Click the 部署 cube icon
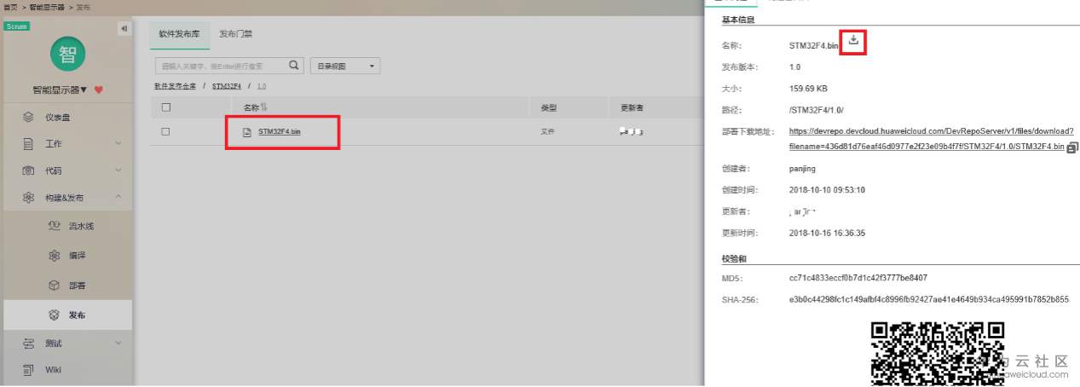Viewport: 1080px width, 387px height. coord(54,286)
